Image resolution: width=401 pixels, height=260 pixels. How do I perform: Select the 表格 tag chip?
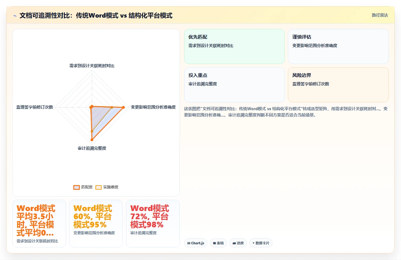(218, 243)
